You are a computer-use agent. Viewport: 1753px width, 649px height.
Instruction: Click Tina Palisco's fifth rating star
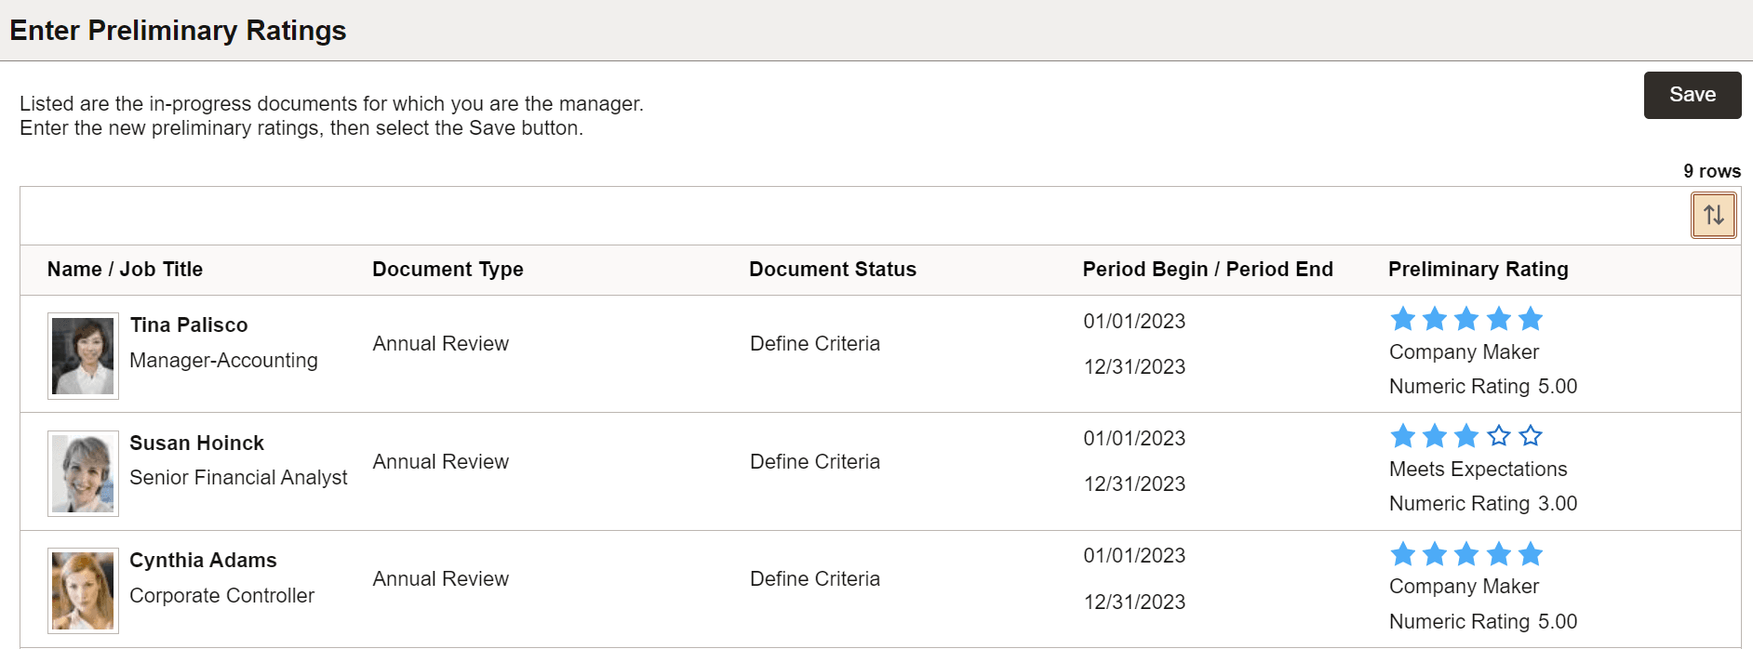(1530, 320)
